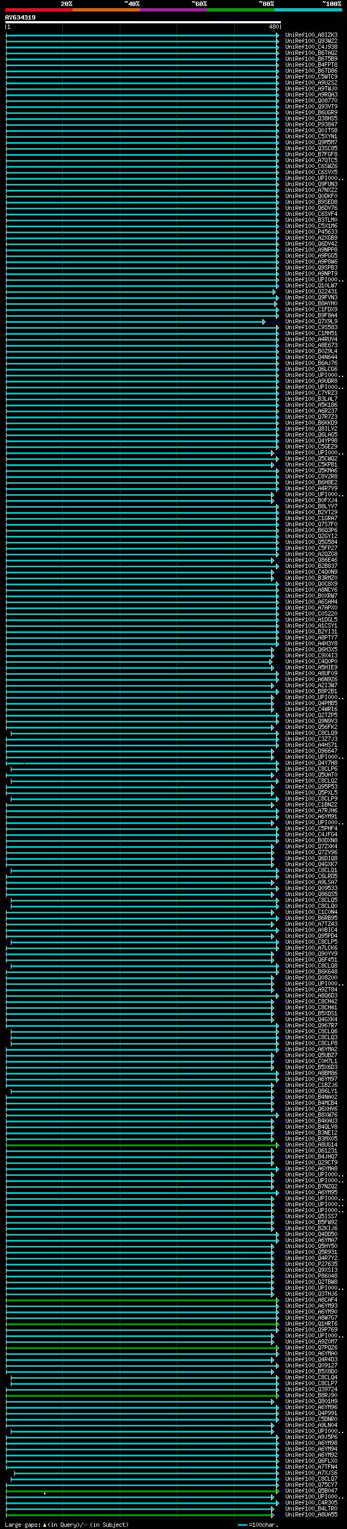Click the orange ~40% identity legend segment
The image size is (347, 1529).
(106, 10)
